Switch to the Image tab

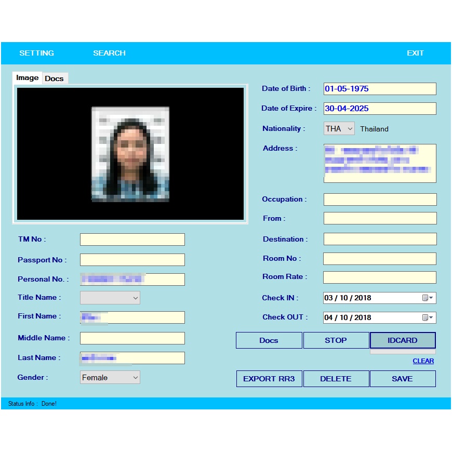tap(27, 77)
